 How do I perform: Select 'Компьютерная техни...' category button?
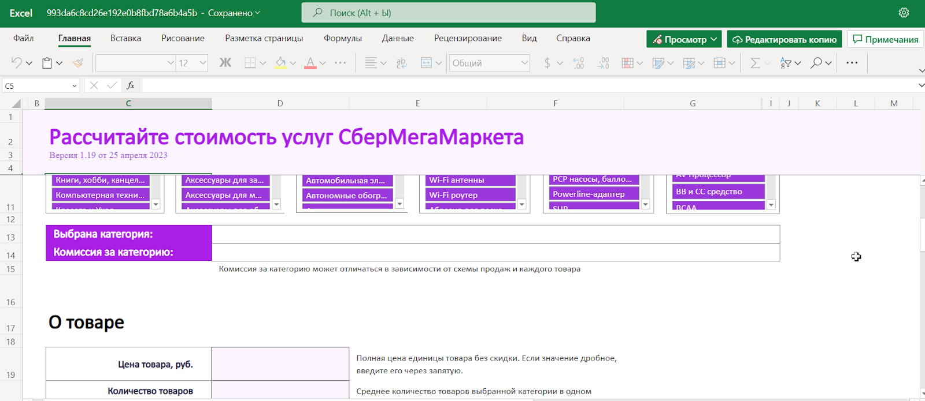pyautogui.click(x=101, y=195)
